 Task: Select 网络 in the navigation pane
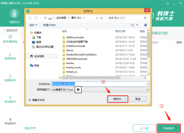(x=36, y=66)
